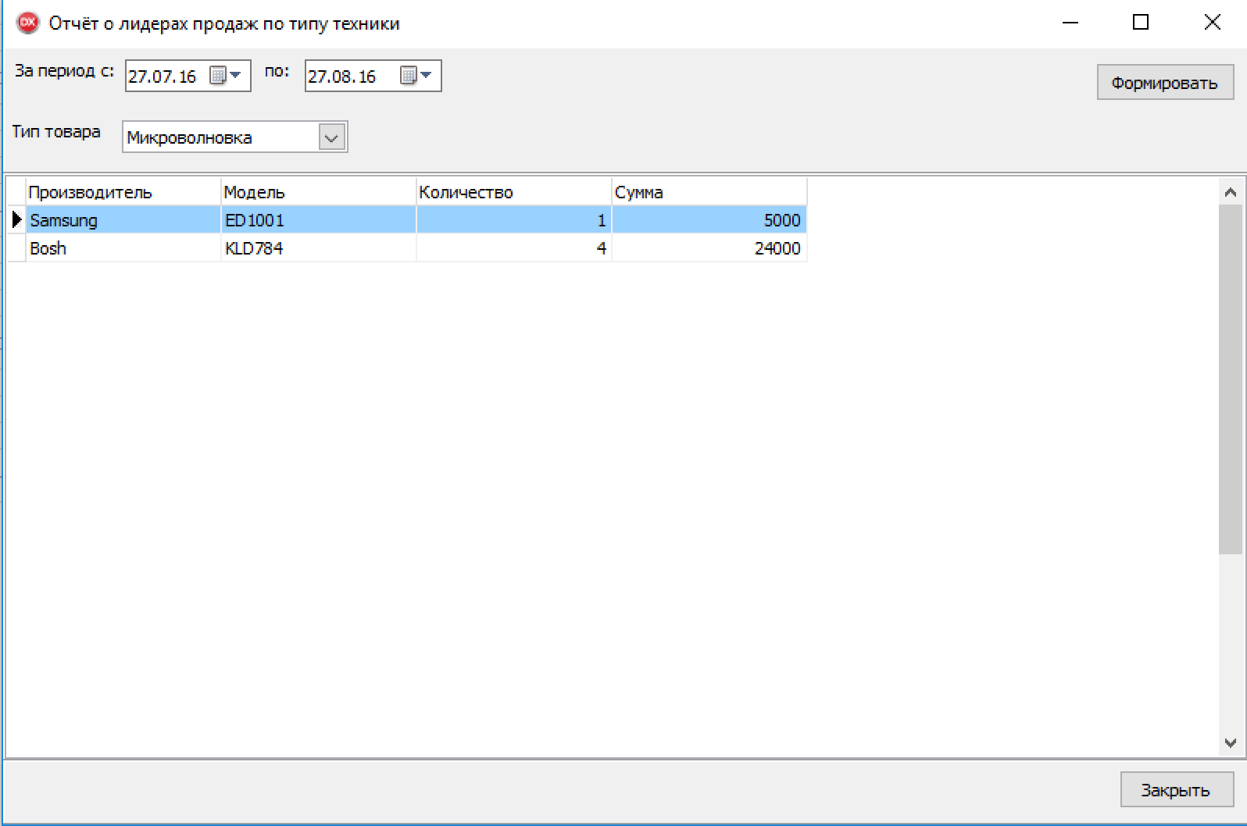Select quantity cell in the Bosh row
Image resolution: width=1247 pixels, height=826 pixels.
[x=514, y=248]
